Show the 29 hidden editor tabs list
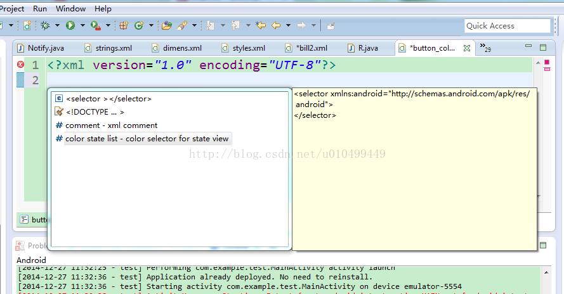Image resolution: width=564 pixels, height=294 pixels. pyautogui.click(x=485, y=47)
